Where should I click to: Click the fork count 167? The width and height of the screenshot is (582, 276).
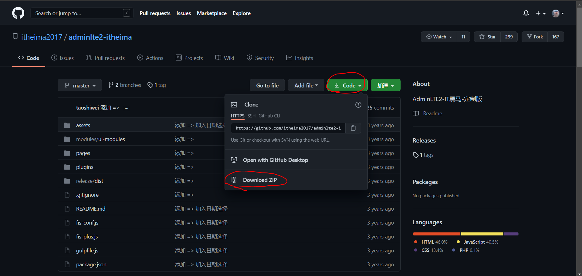coord(556,37)
